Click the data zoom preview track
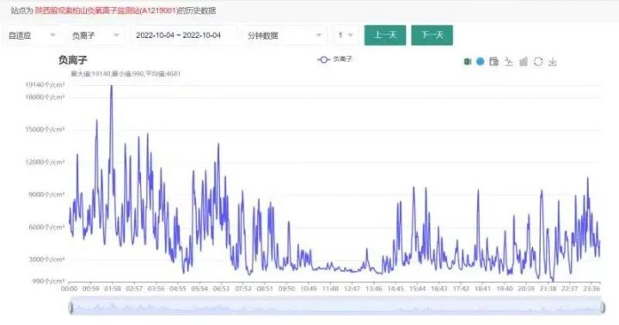The height and width of the screenshot is (325, 619). (x=337, y=307)
